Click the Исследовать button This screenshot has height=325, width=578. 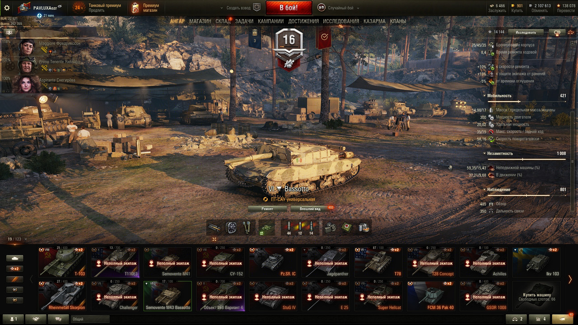[x=526, y=32]
